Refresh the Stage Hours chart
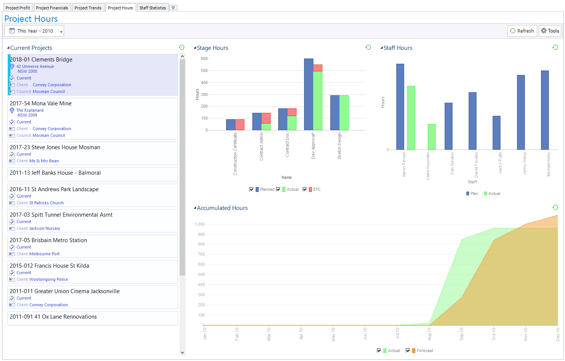Screen dimensions: 565x361 pyautogui.click(x=368, y=47)
